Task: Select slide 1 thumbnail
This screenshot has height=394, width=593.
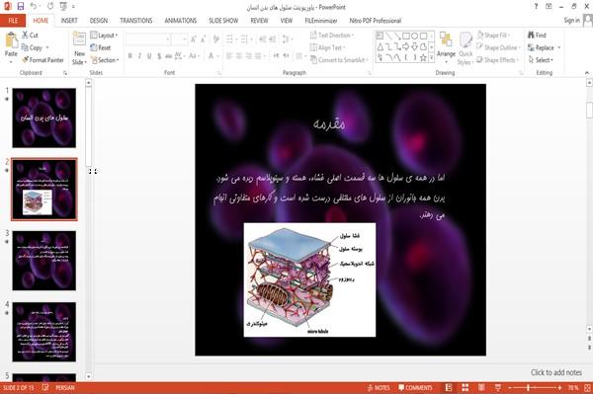Action: 44,118
